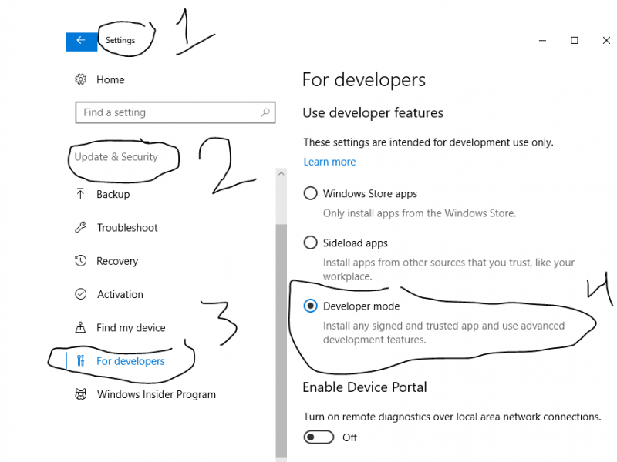Image resolution: width=617 pixels, height=462 pixels.
Task: Click the Find my device person icon
Action: 80,327
